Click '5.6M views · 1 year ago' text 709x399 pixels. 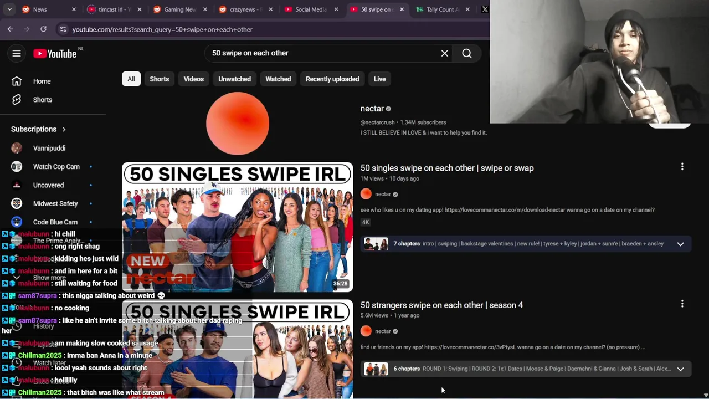pyautogui.click(x=390, y=315)
